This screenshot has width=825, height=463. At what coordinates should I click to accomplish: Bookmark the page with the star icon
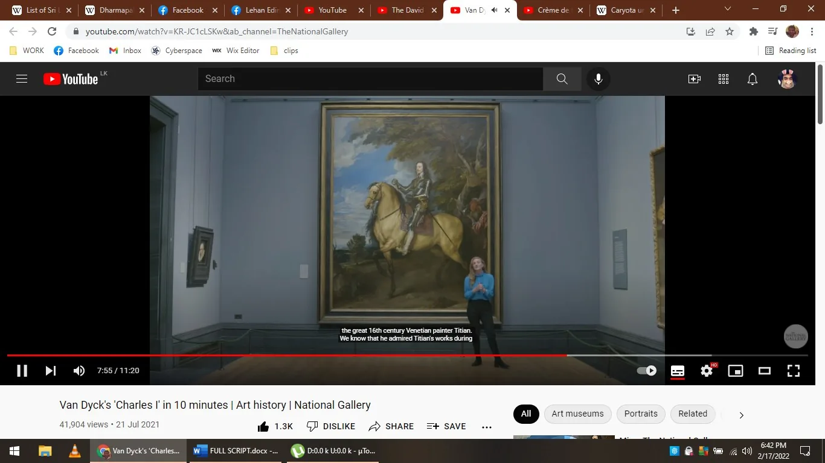click(729, 31)
